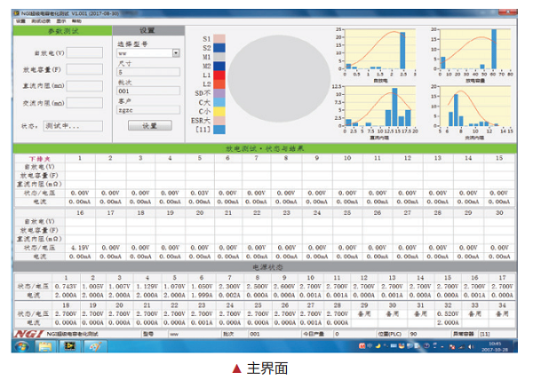Select the L1 red color swatch

click(x=220, y=75)
